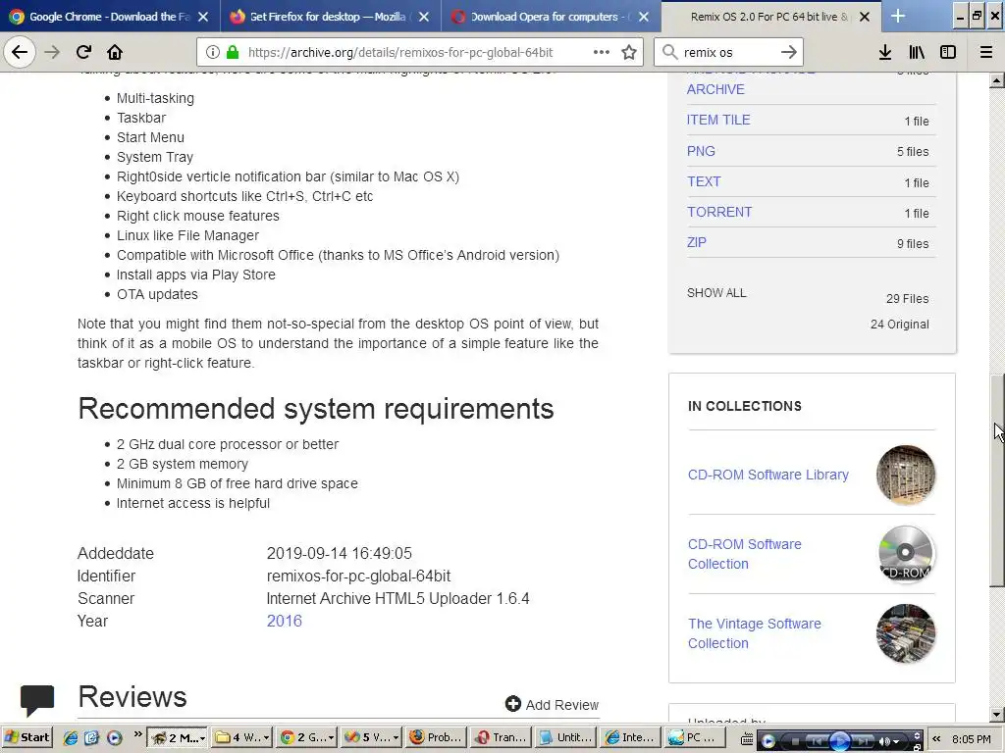Open the Firefox home page
1005x753 pixels.
pos(115,52)
